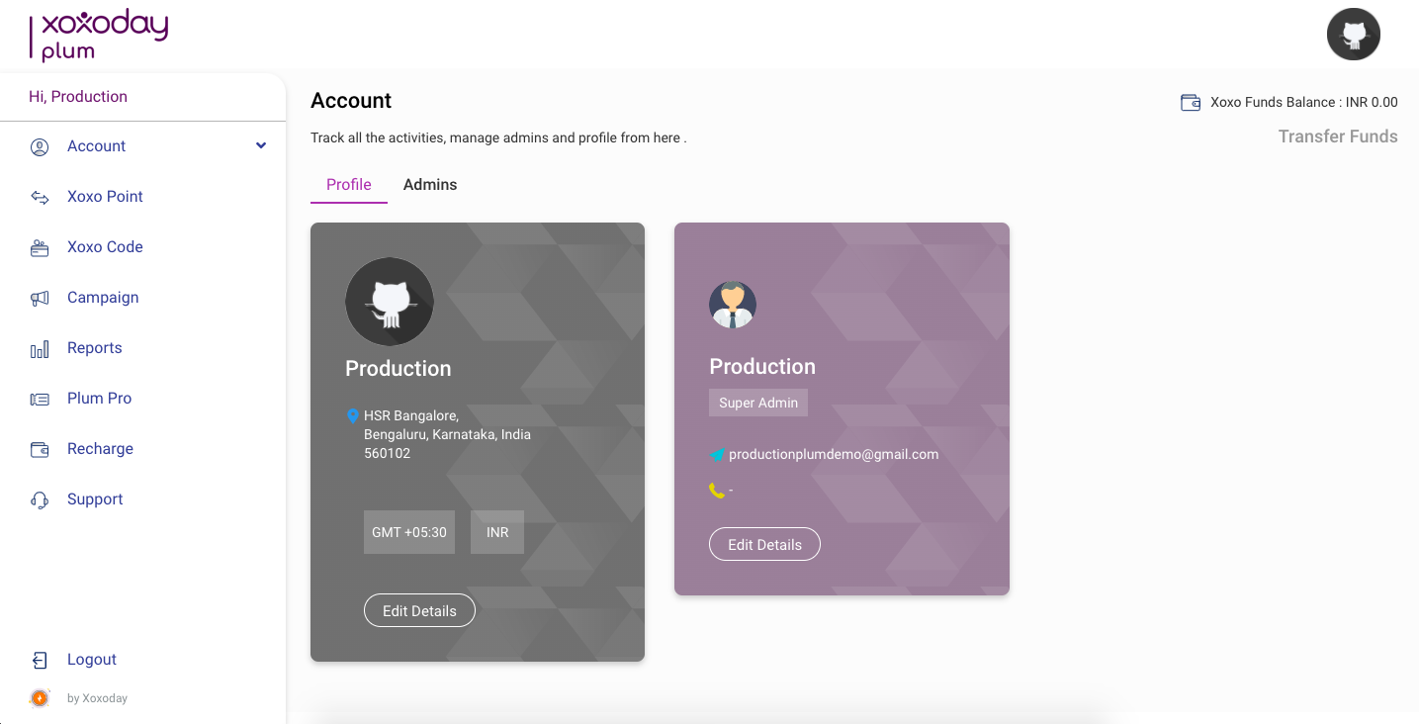Click the Account page heading

pos(351,101)
